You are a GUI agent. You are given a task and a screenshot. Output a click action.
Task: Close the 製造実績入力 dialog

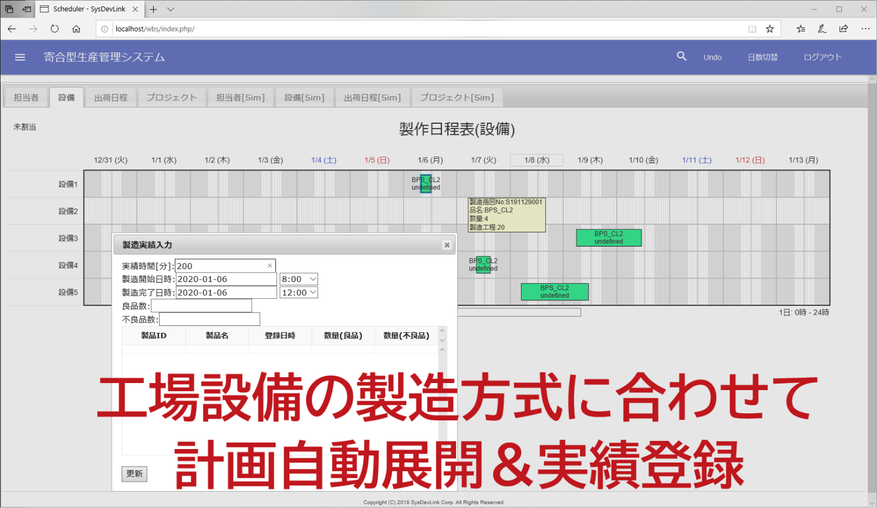(447, 245)
